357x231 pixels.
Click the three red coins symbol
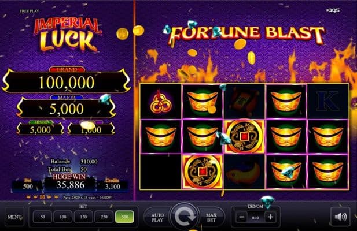[160, 102]
